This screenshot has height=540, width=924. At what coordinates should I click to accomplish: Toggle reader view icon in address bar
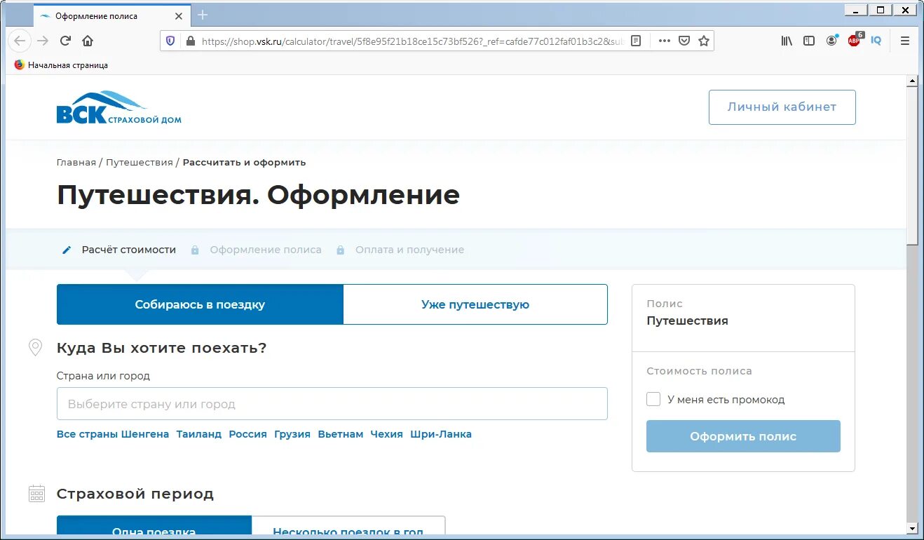pos(636,41)
